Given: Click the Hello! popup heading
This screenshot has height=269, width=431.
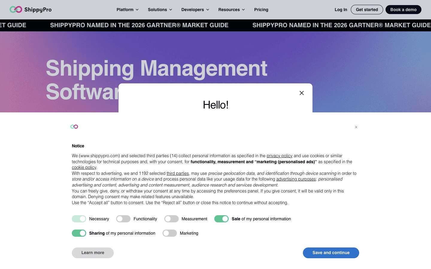Looking at the screenshot, I should [x=215, y=105].
